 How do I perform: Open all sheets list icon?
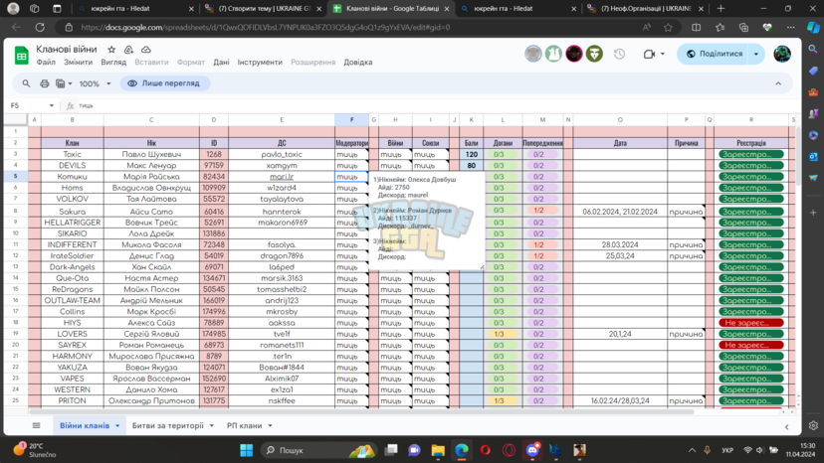tap(36, 425)
